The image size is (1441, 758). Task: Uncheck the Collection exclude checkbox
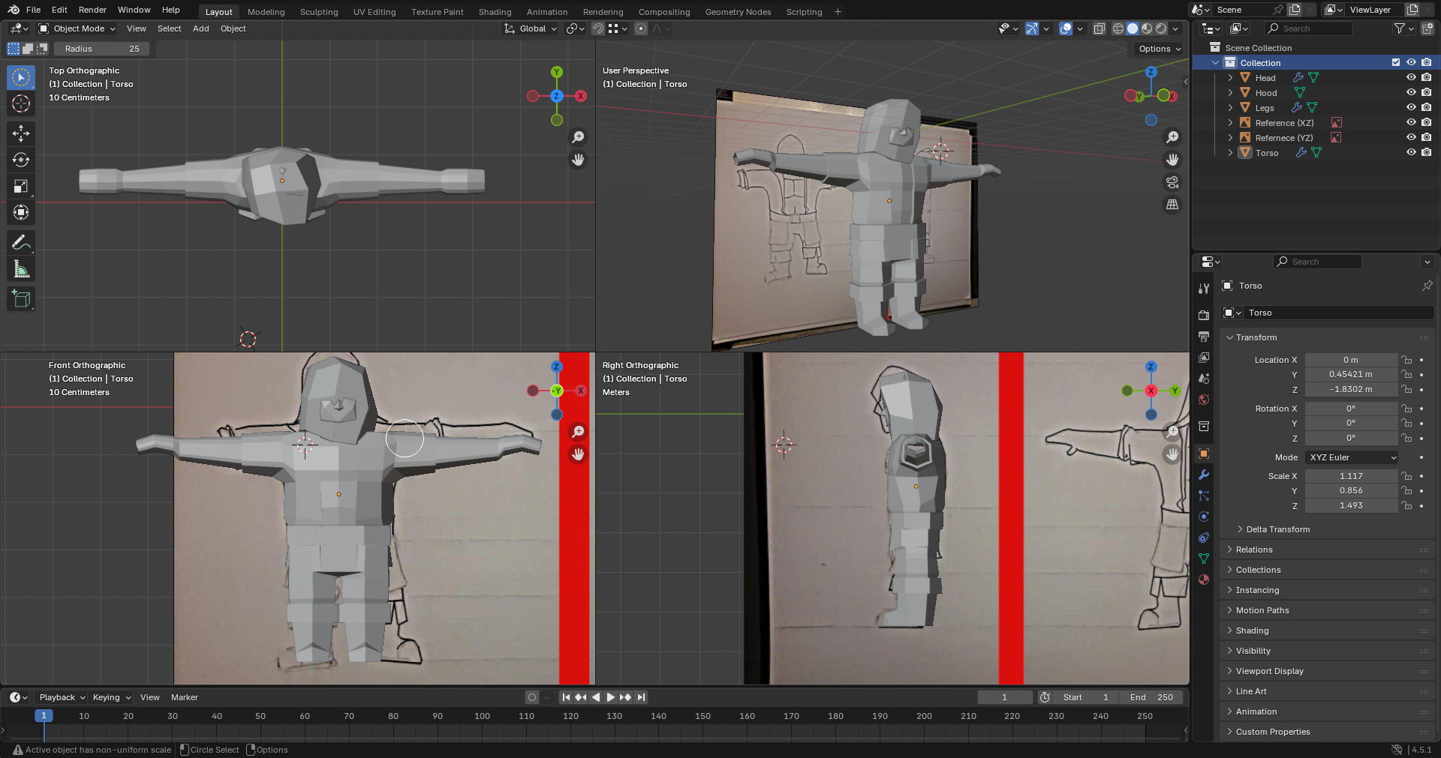(1396, 62)
